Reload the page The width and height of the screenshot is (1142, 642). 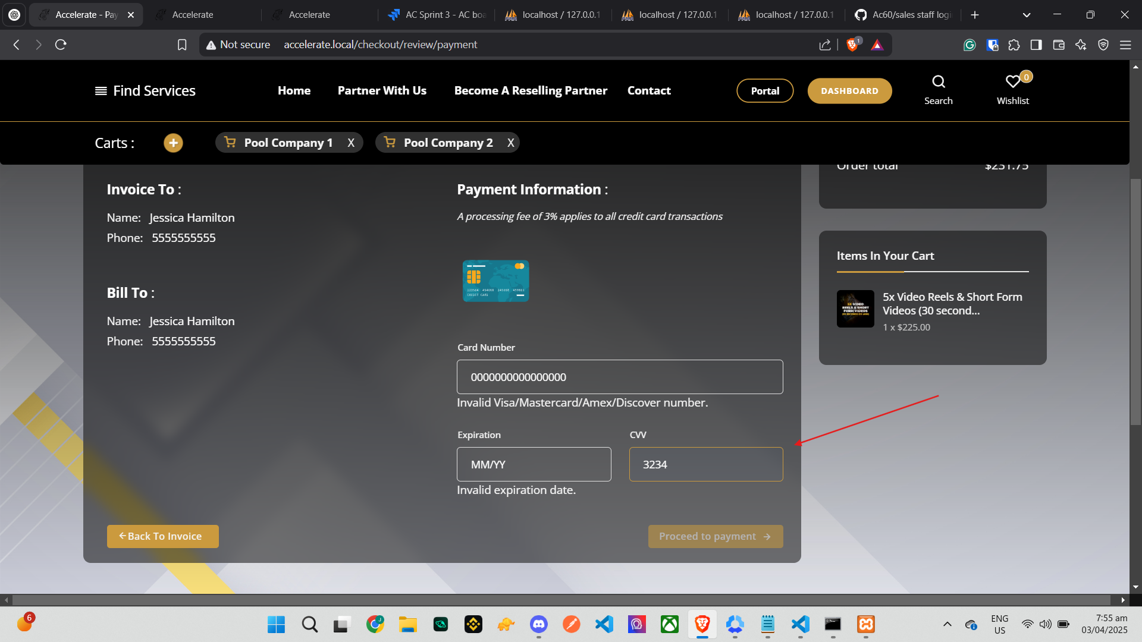(x=61, y=45)
